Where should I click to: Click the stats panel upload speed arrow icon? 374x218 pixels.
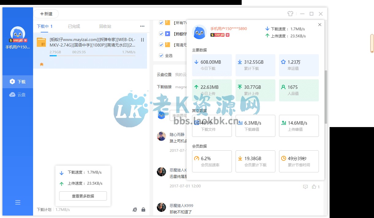click(x=267, y=36)
